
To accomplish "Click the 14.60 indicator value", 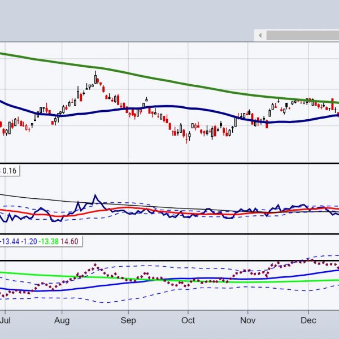I will click(x=69, y=241).
